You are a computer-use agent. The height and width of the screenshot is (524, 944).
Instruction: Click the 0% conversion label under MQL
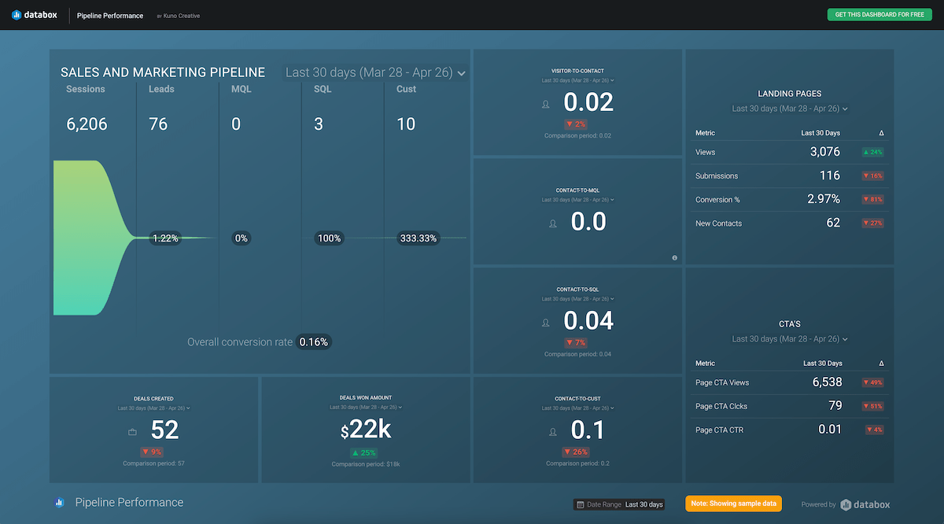click(242, 238)
